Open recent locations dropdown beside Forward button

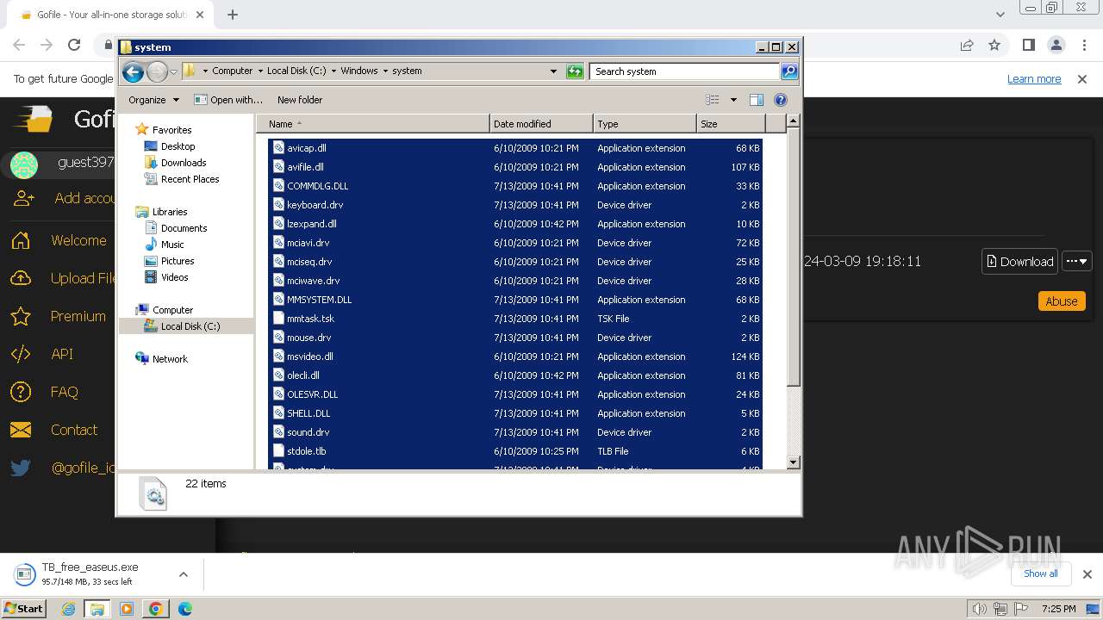[174, 71]
